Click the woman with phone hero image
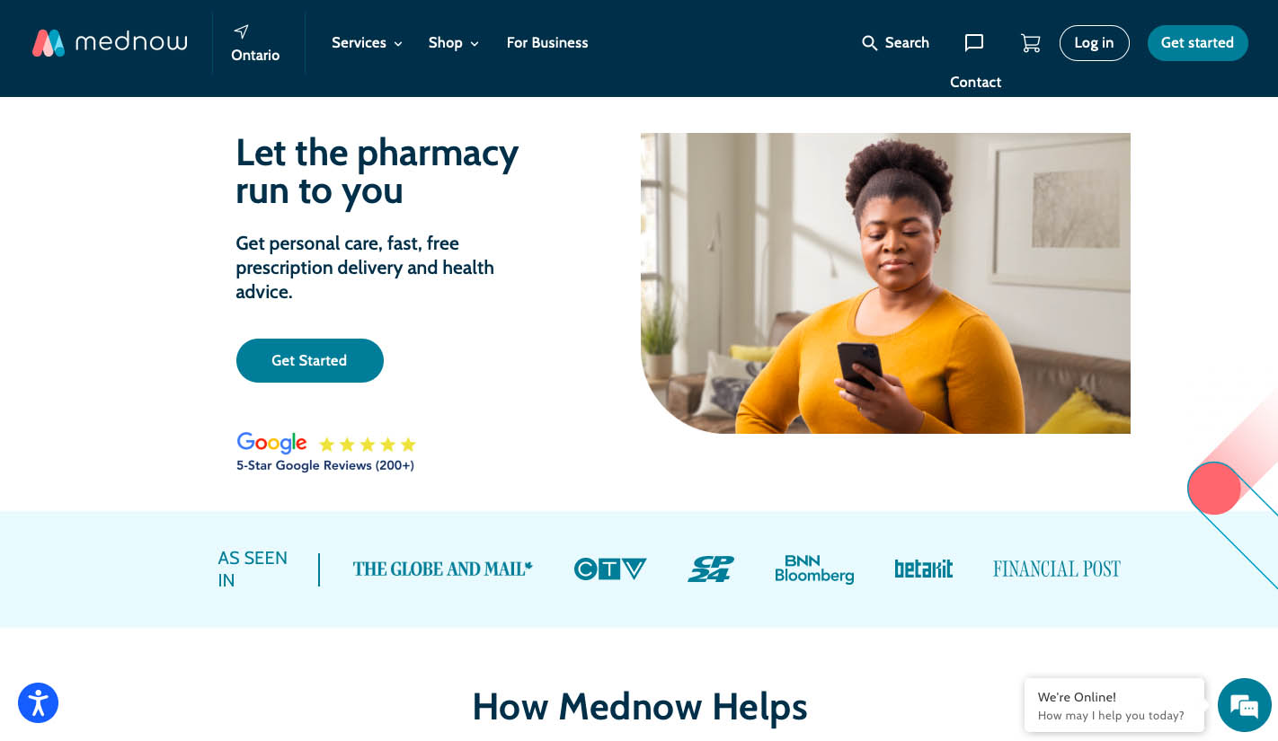 pyautogui.click(x=885, y=283)
